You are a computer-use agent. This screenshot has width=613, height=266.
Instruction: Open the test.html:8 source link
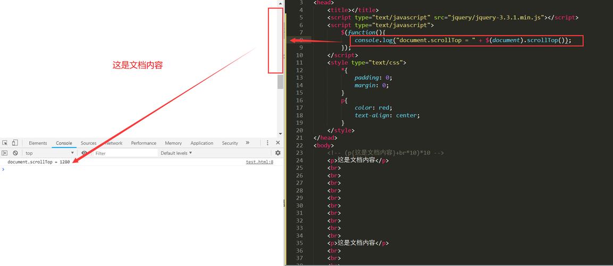tap(259, 162)
